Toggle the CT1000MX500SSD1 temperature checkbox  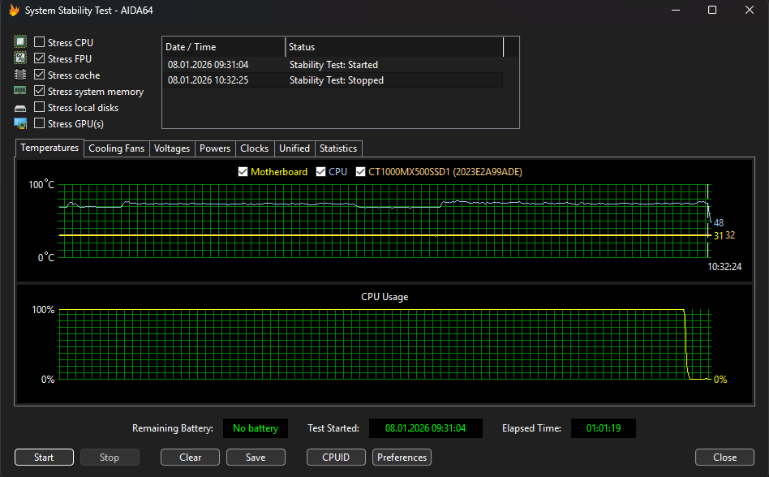point(360,172)
